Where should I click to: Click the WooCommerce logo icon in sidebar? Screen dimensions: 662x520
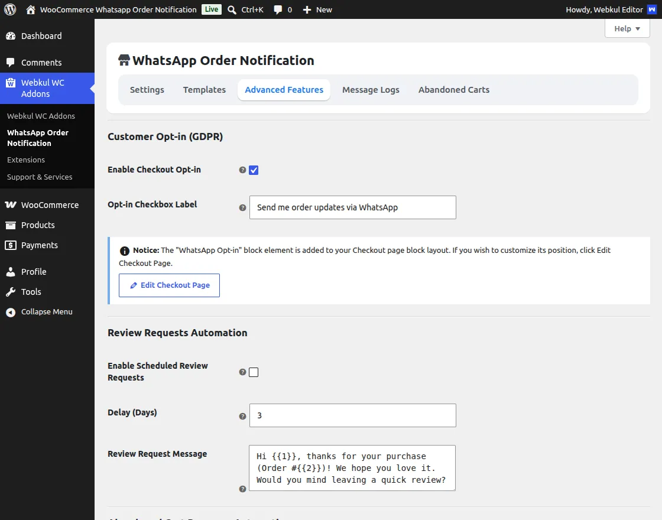11,204
